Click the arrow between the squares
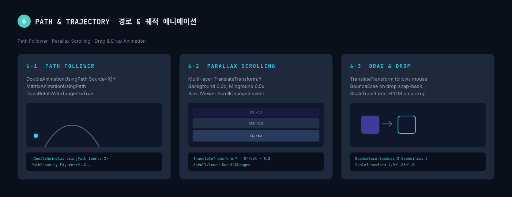Screen dimensions: 512x197 pyautogui.click(x=387, y=124)
